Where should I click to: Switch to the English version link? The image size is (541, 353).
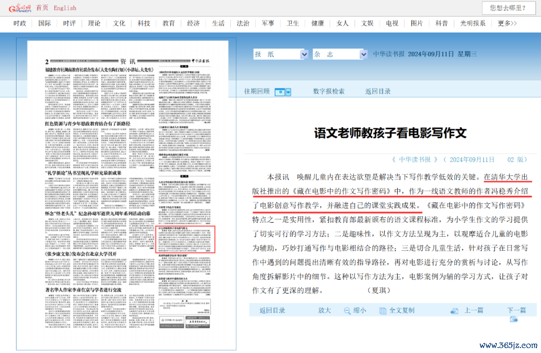[x=65, y=8]
